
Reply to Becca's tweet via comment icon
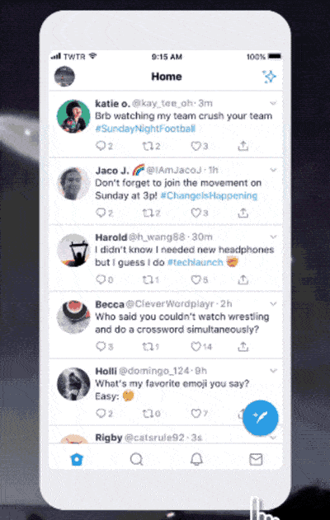pyautogui.click(x=101, y=347)
